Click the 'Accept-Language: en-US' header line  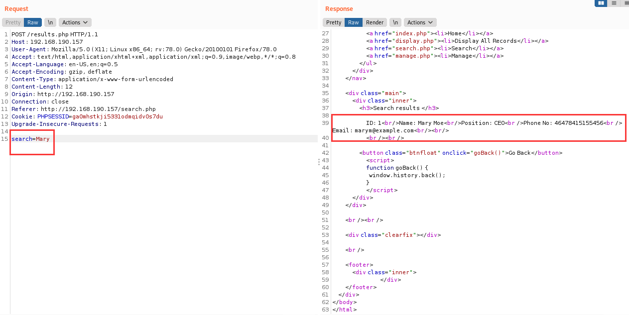65,64
